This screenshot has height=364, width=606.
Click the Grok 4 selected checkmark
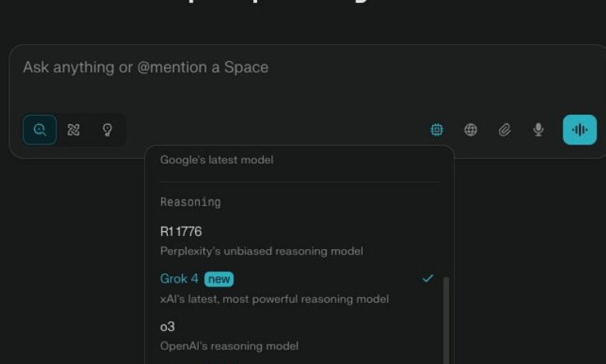[427, 279]
